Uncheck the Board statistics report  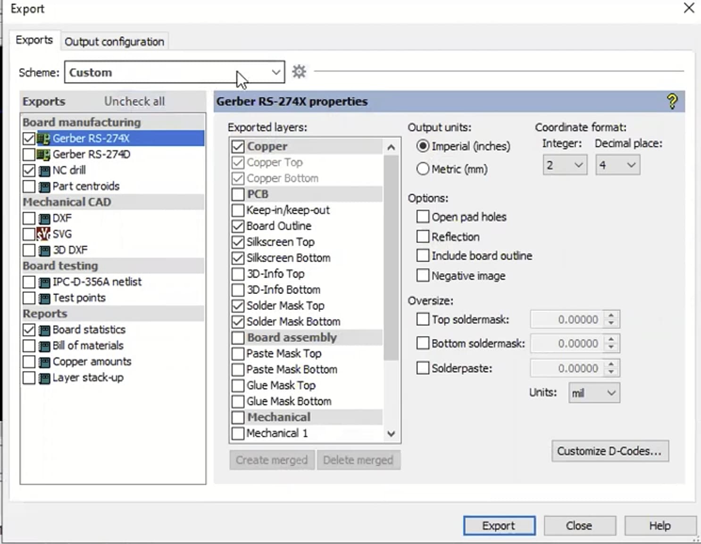pos(29,330)
